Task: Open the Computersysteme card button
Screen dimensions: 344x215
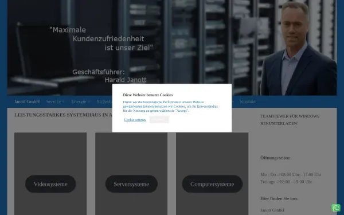Action: 212,184
